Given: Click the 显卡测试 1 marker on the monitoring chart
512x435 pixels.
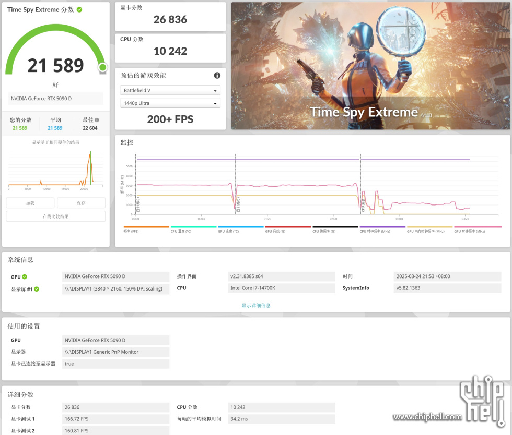Looking at the screenshot, I should click(138, 204).
